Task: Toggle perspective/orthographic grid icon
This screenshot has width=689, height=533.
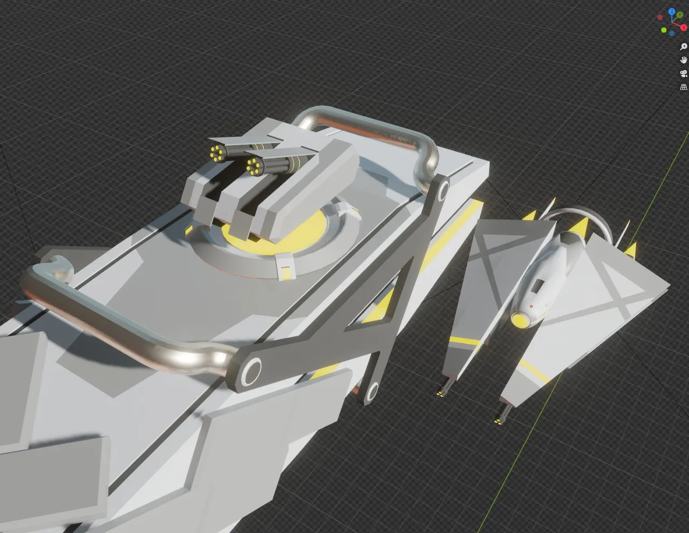Action: click(684, 87)
